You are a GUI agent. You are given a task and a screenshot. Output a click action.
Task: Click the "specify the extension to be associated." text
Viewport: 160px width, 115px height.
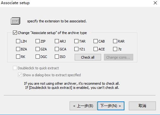[x=57, y=21]
